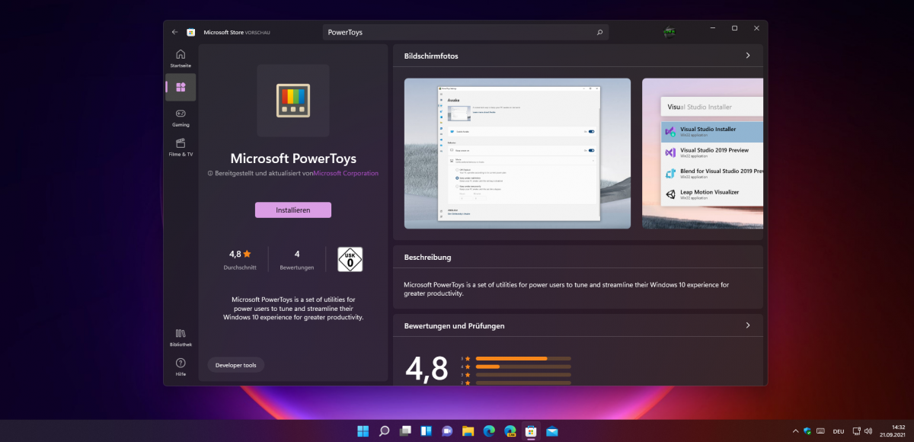Open the Bibliothek library
The height and width of the screenshot is (442, 914).
click(x=181, y=337)
